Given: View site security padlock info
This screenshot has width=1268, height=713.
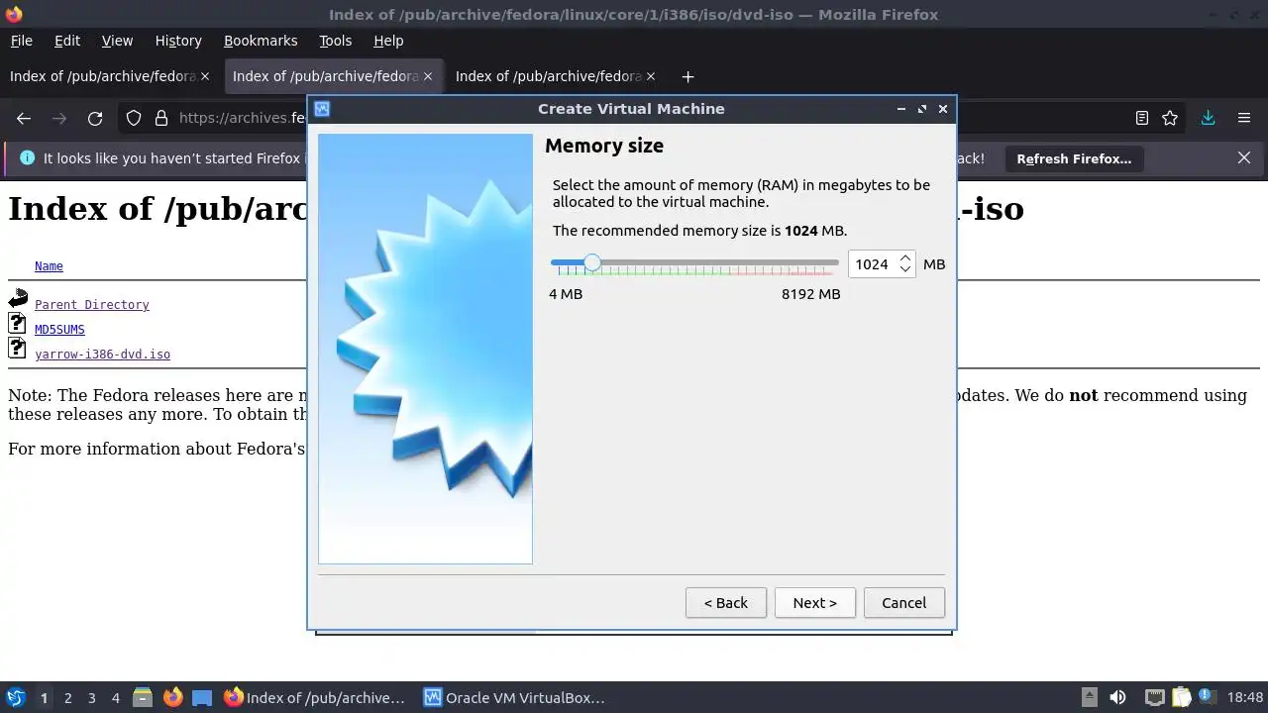Looking at the screenshot, I should tap(161, 118).
